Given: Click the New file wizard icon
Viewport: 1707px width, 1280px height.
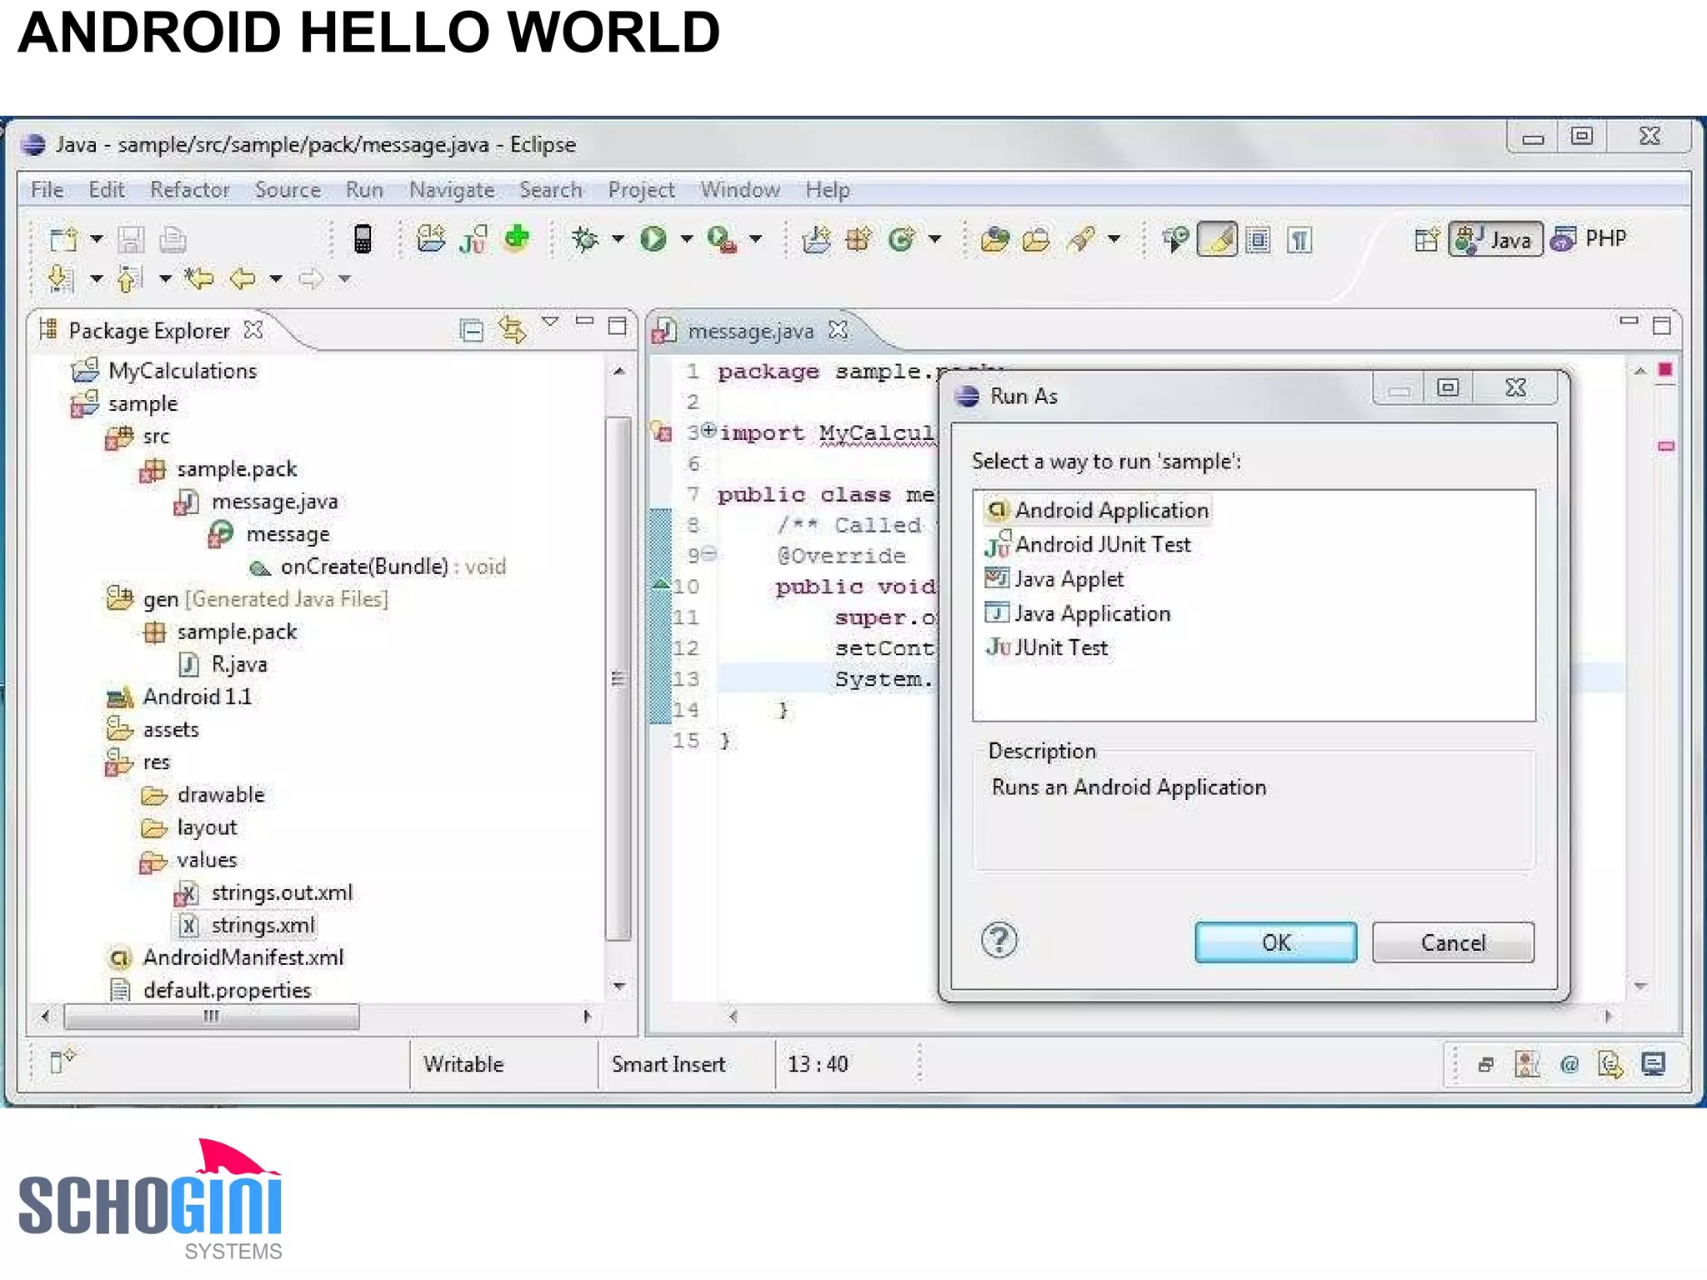Looking at the screenshot, I should coord(63,240).
